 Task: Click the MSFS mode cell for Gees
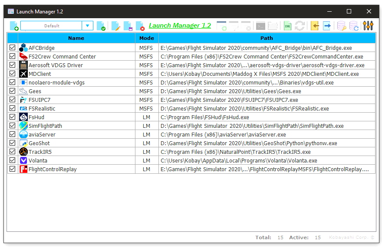146,91
